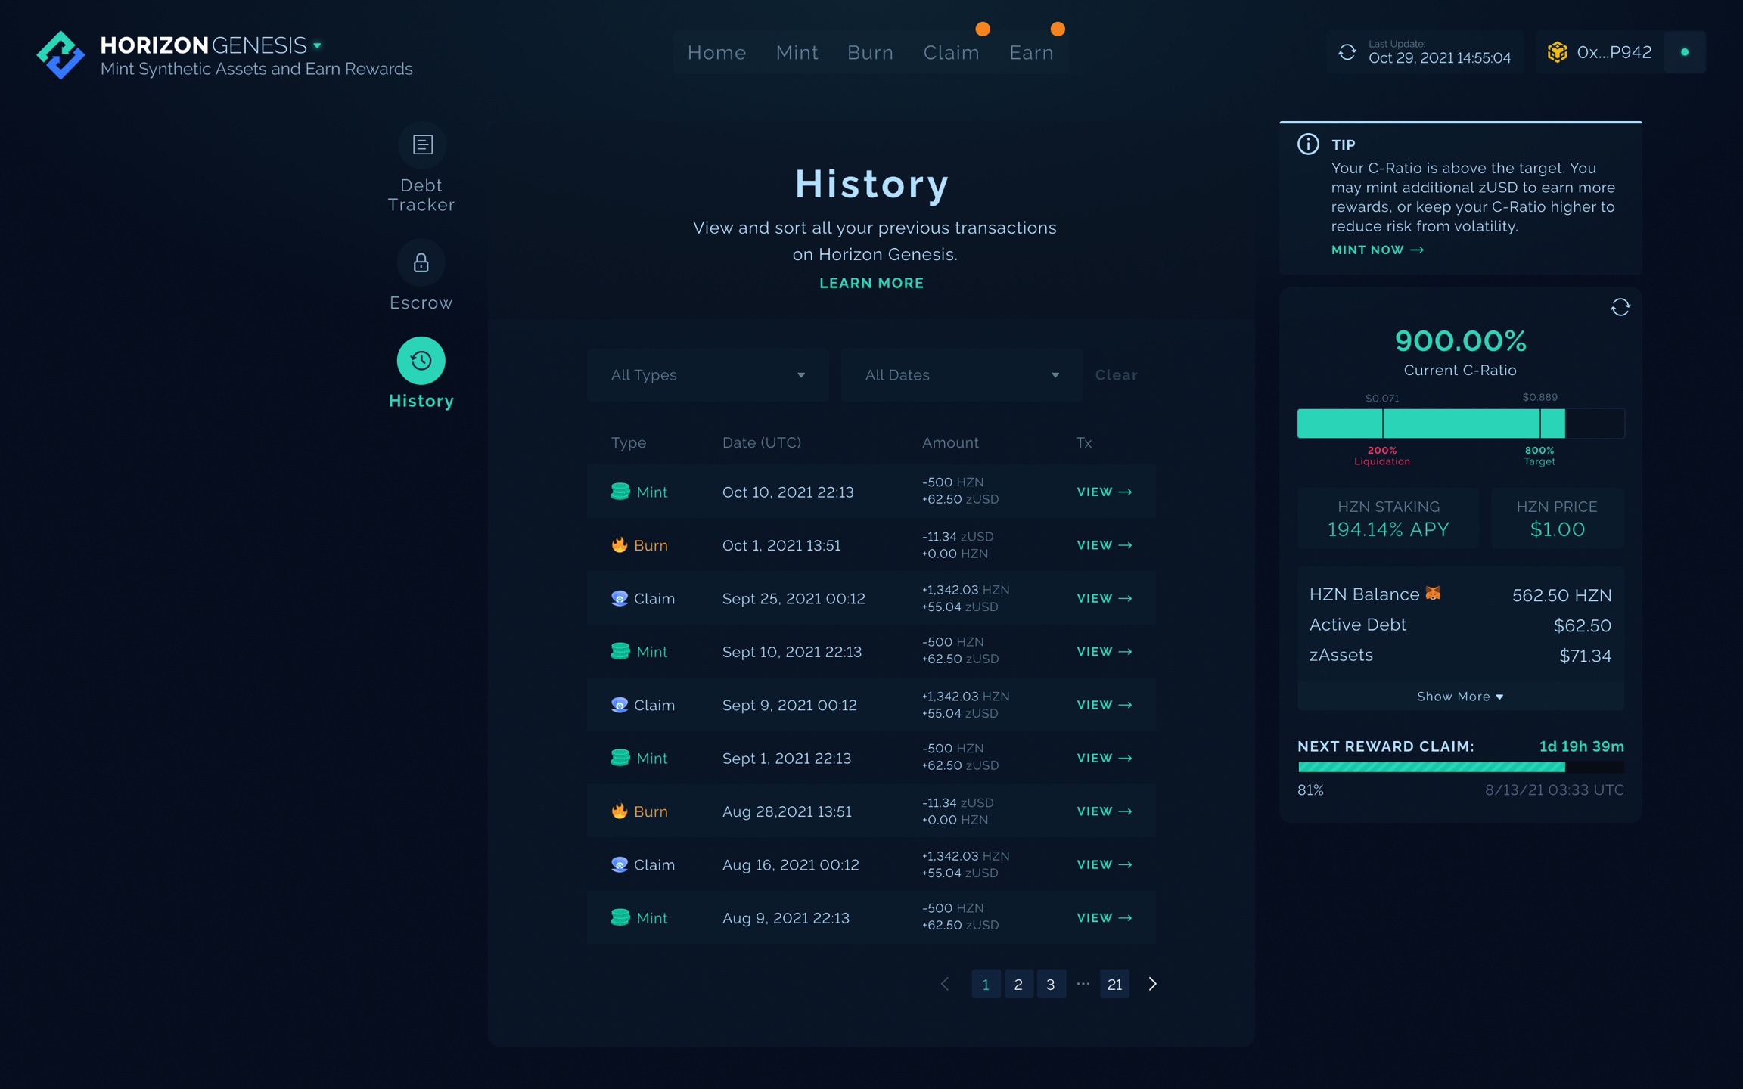This screenshot has width=1743, height=1089.
Task: Open the Horizon Genesis network dropdown arrow
Action: click(318, 45)
